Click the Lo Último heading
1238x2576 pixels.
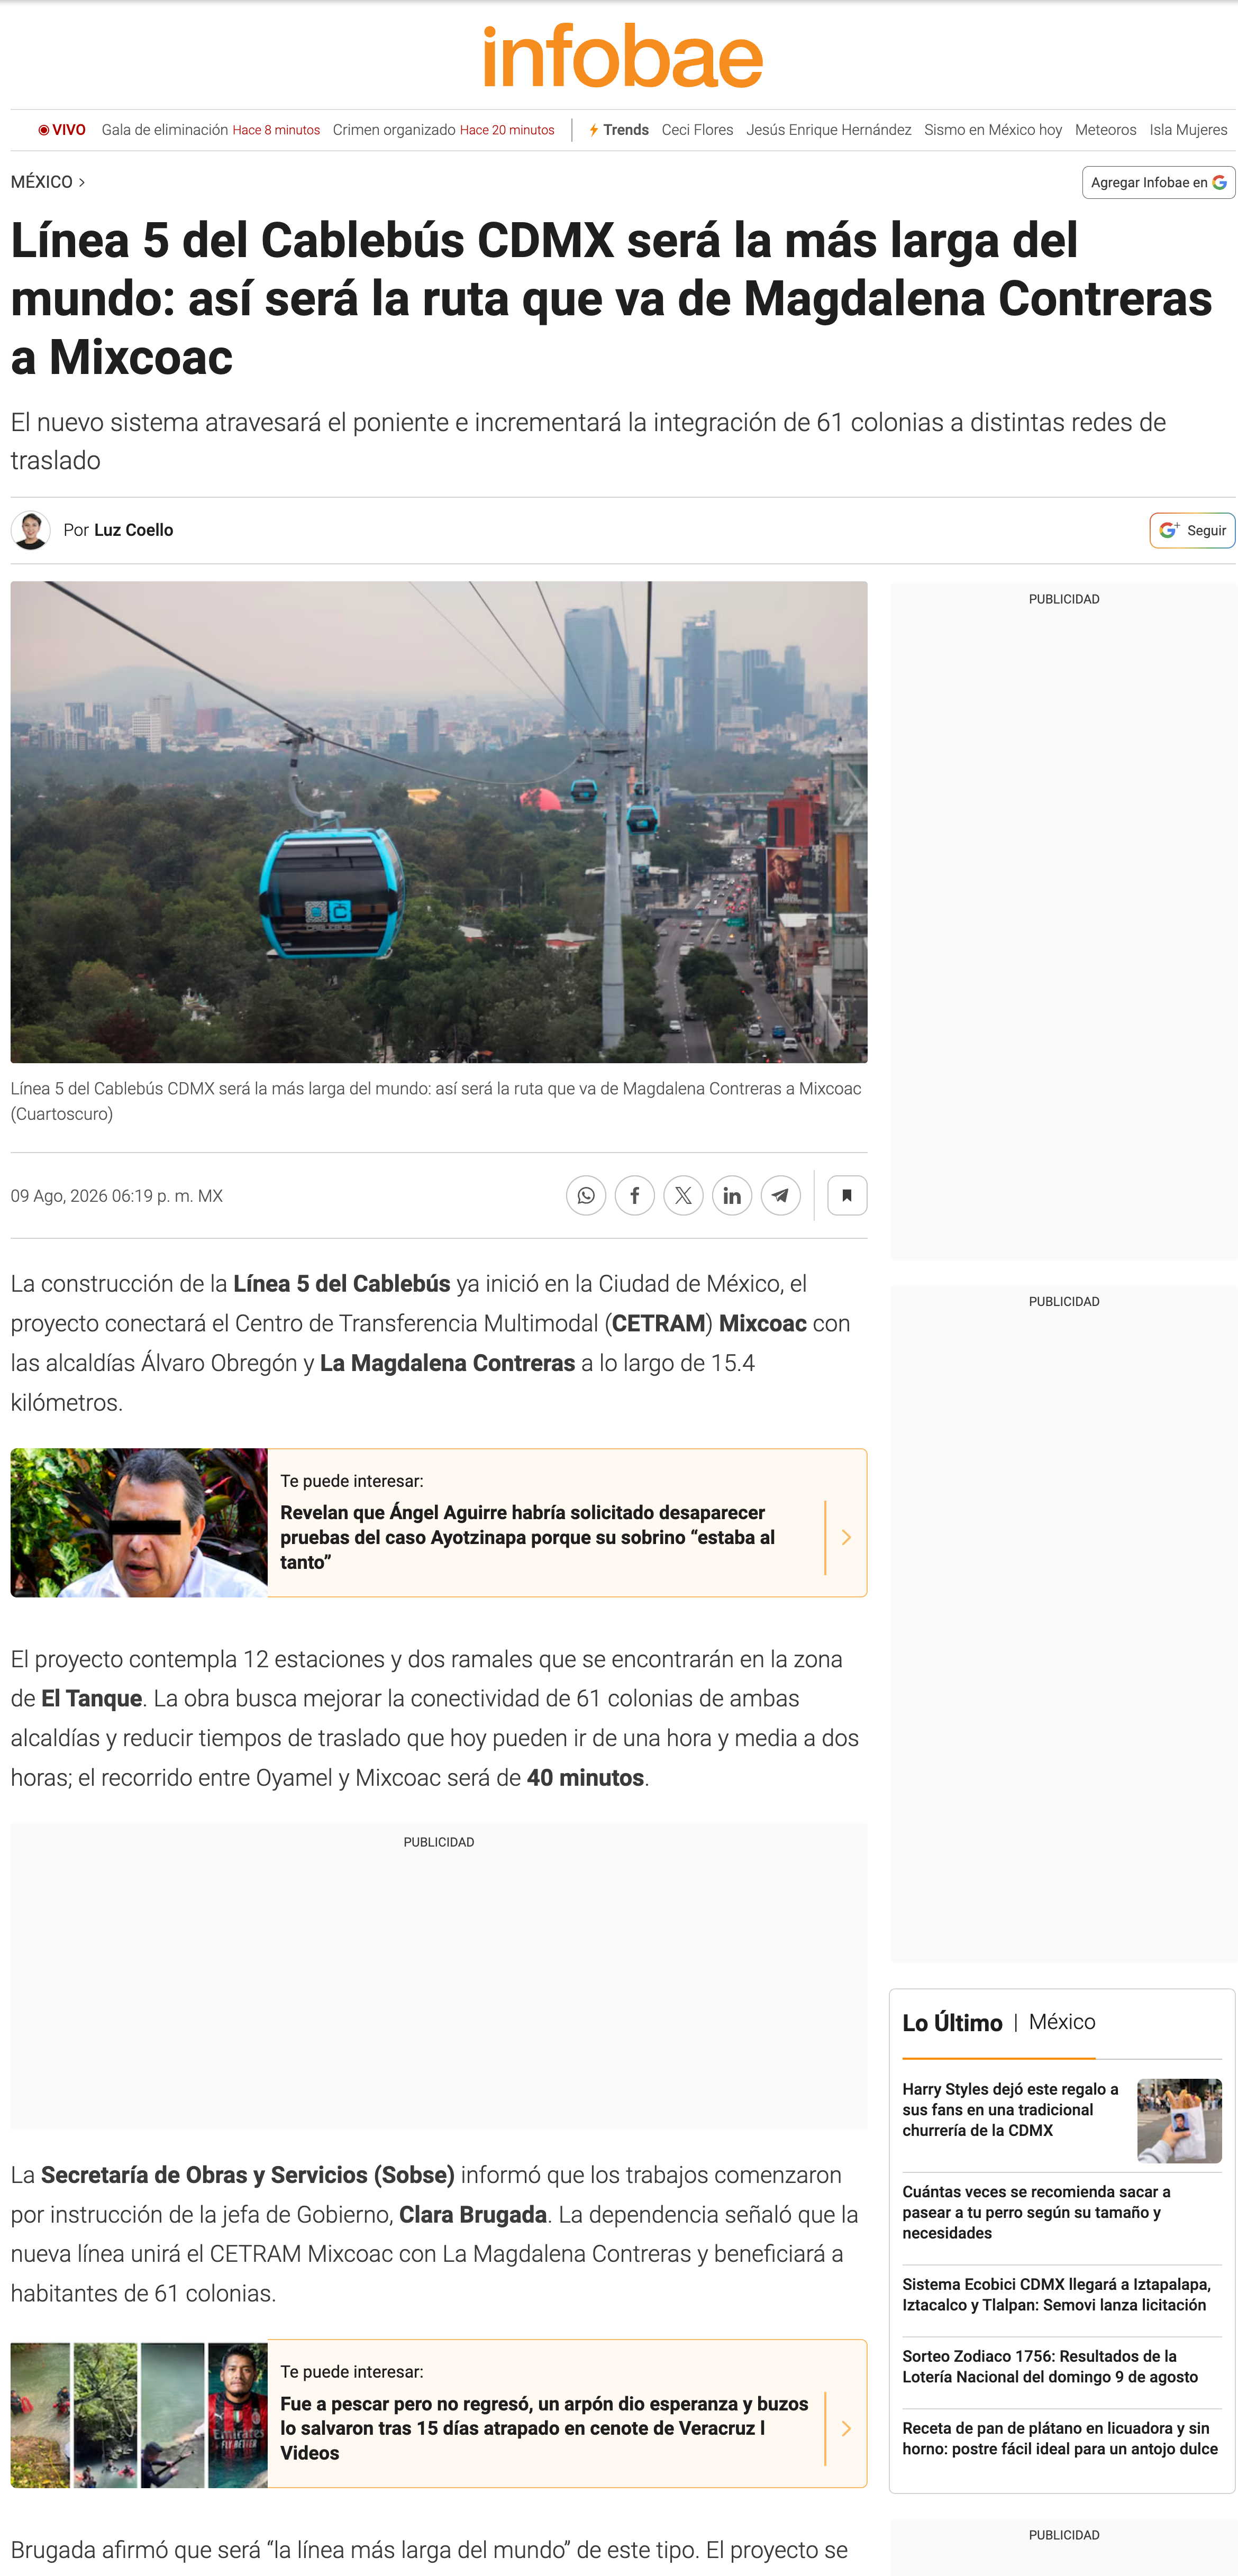tap(952, 2023)
